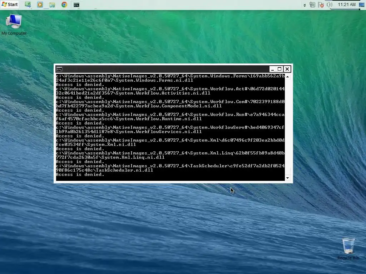Click the System.Xml.ni.dll line
The image size is (366, 274).
coord(96,144)
